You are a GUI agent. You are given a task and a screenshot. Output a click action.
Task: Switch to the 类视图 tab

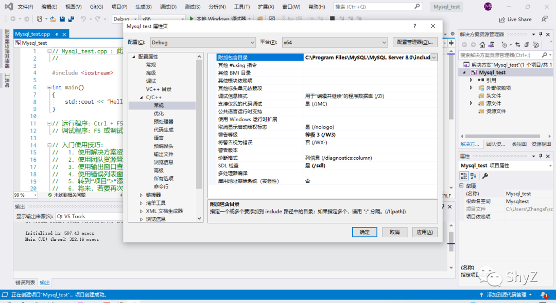[519, 144]
